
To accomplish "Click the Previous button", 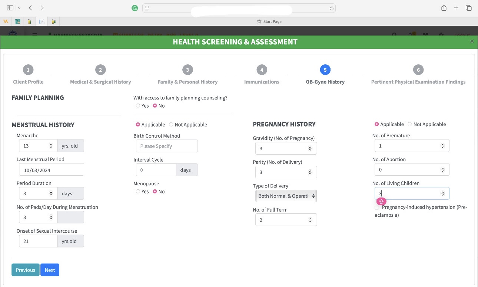I will click(x=26, y=270).
